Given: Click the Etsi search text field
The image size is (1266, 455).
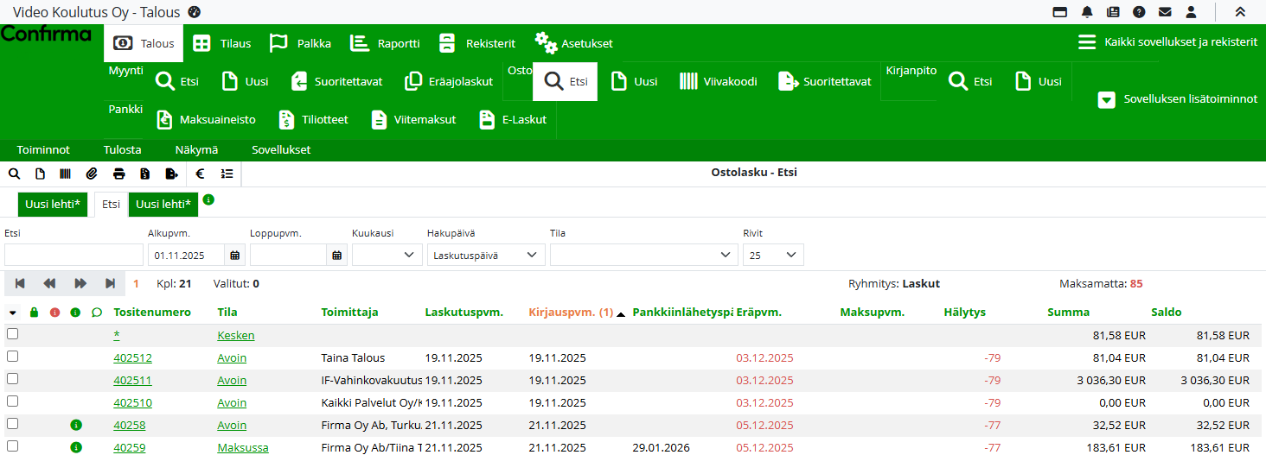Looking at the screenshot, I should coord(74,255).
